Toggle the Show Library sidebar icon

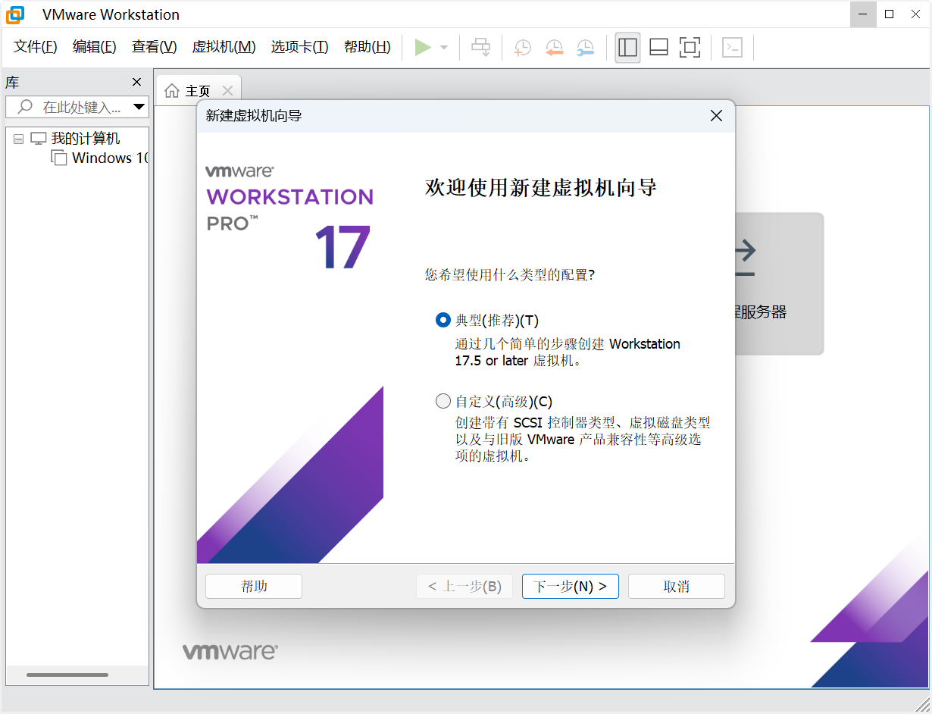coord(627,48)
